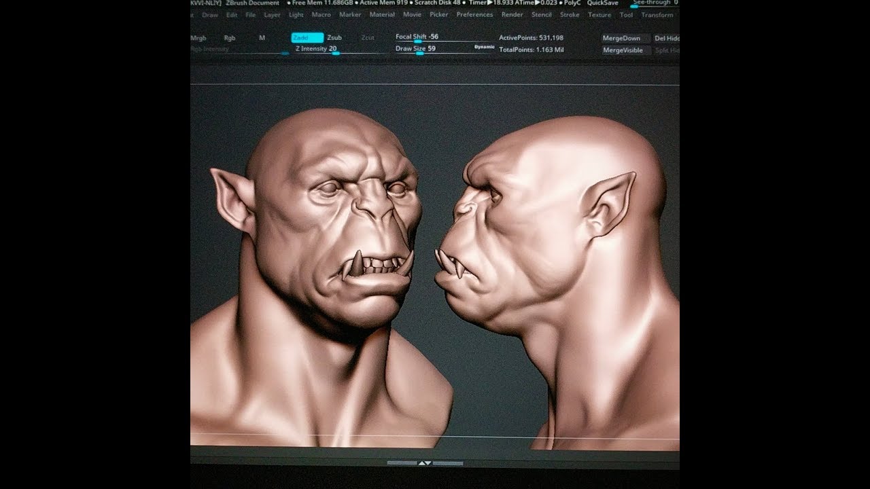Image resolution: width=870 pixels, height=489 pixels.
Task: Toggle the Mrgb mode
Action: coord(198,38)
